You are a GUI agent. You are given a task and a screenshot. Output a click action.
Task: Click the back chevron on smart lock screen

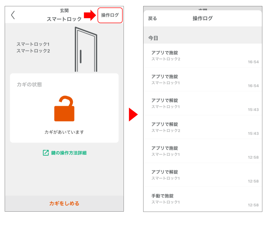click(x=13, y=15)
